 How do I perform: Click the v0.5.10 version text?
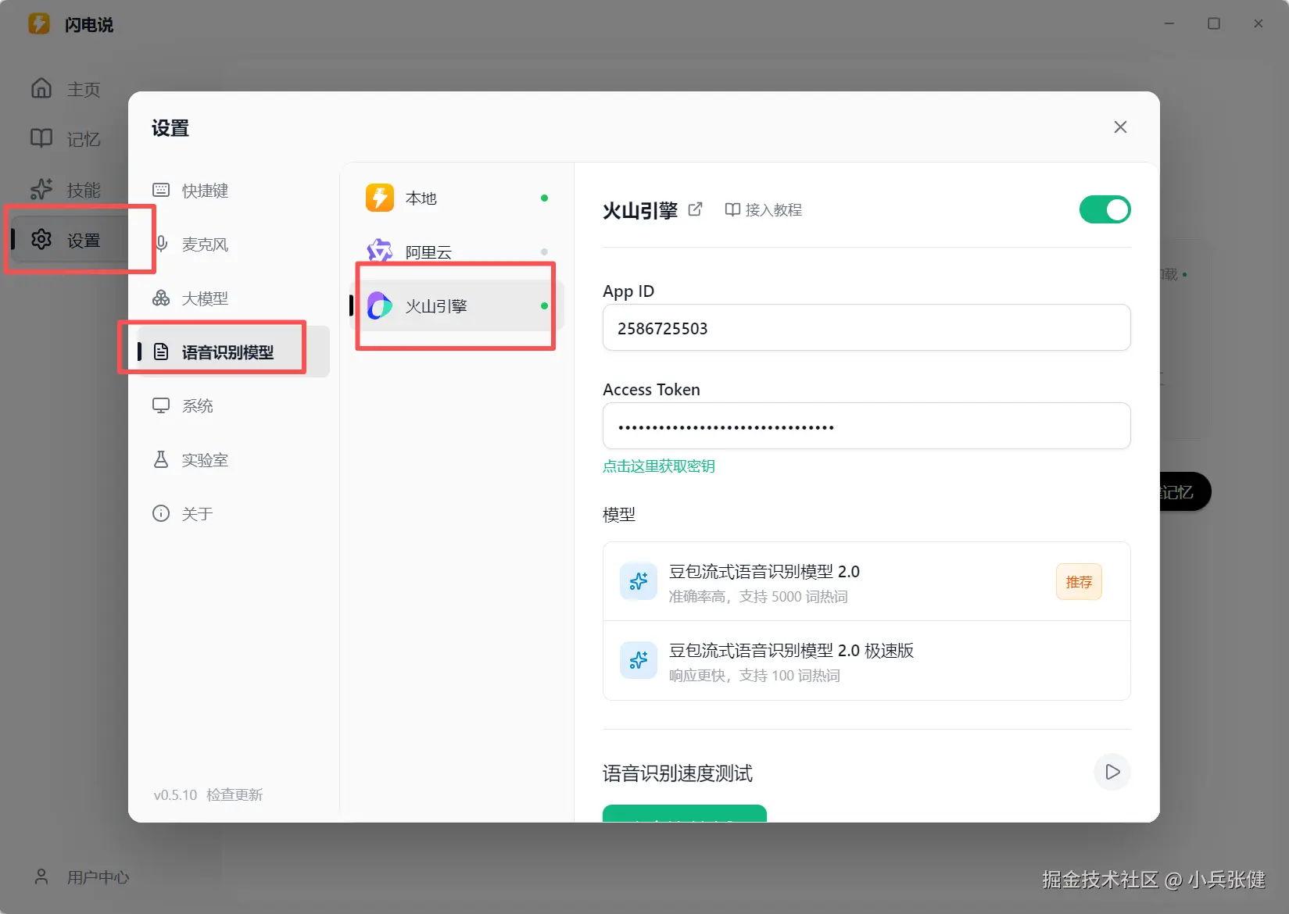[x=176, y=795]
